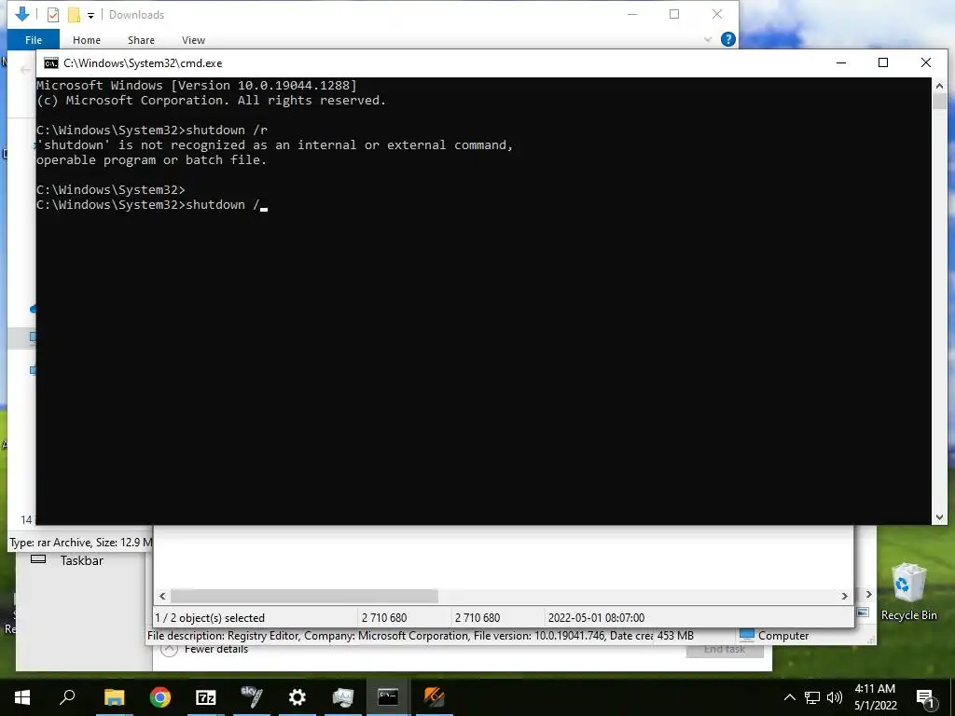Click the cmd vertical scrollbar thumb

coord(939,101)
